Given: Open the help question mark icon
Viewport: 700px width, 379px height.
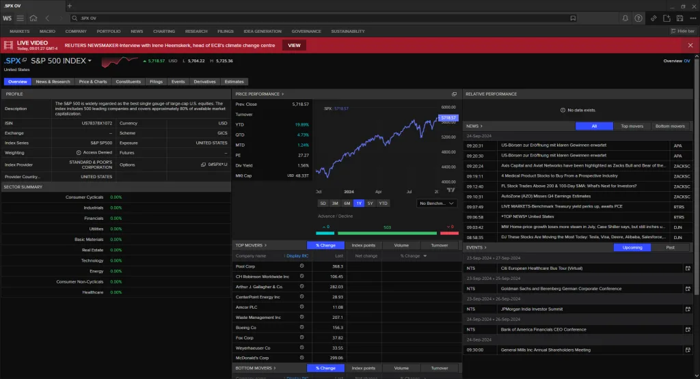Looking at the screenshot, I should [638, 18].
